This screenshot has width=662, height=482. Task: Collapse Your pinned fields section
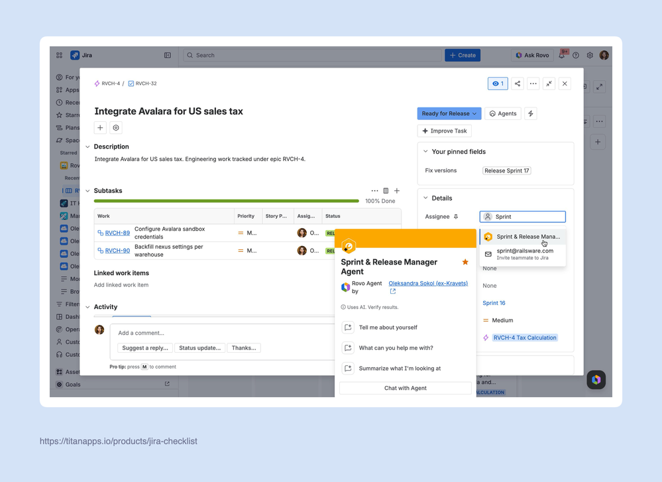[425, 152]
